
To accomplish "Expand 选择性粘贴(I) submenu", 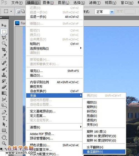I will [54, 49].
